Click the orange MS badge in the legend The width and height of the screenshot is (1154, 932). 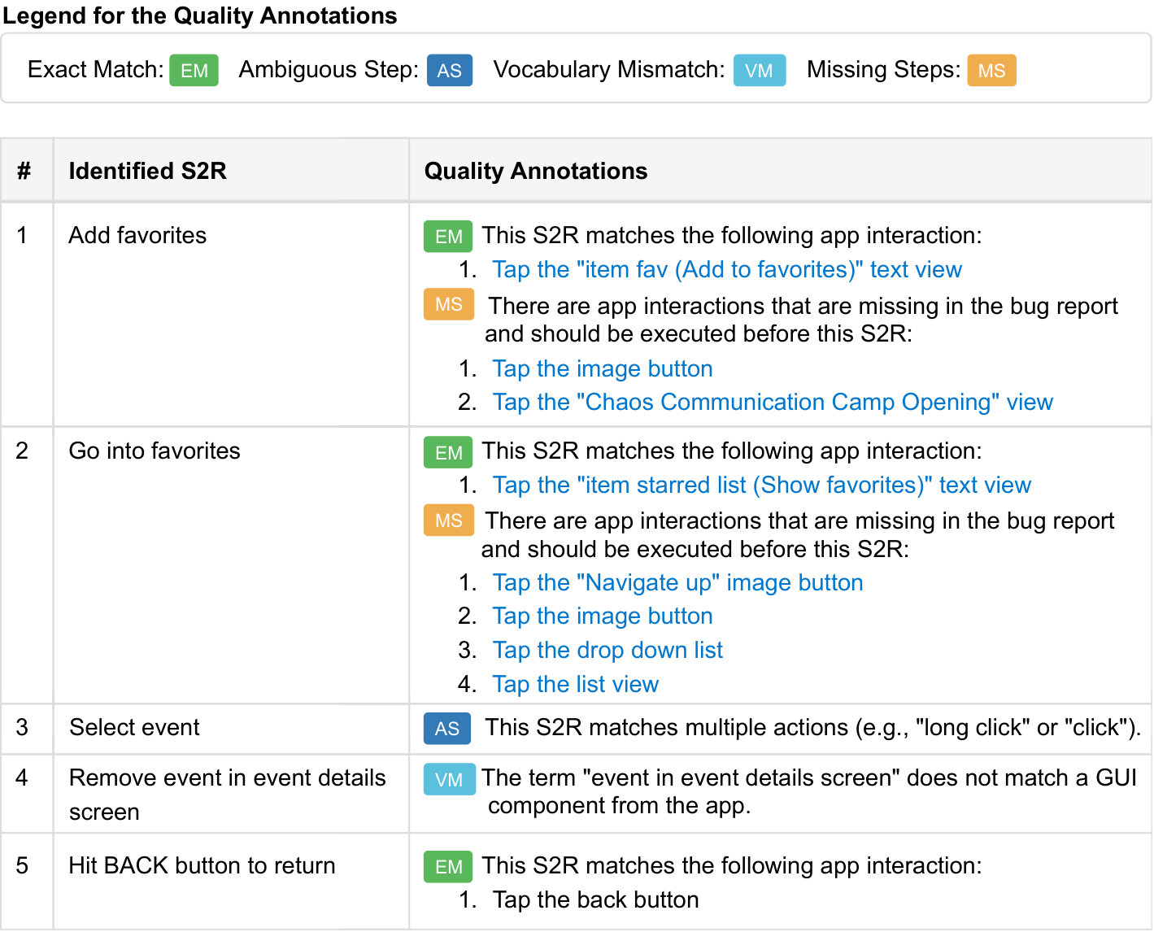click(991, 71)
